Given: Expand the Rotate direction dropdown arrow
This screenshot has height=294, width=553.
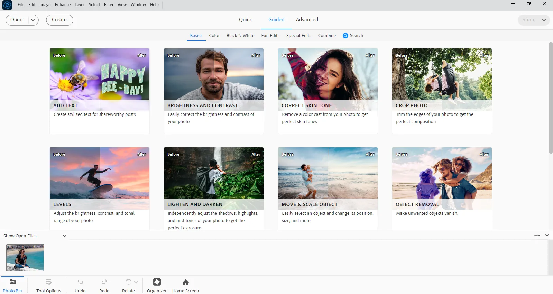Looking at the screenshot, I should pyautogui.click(x=136, y=282).
